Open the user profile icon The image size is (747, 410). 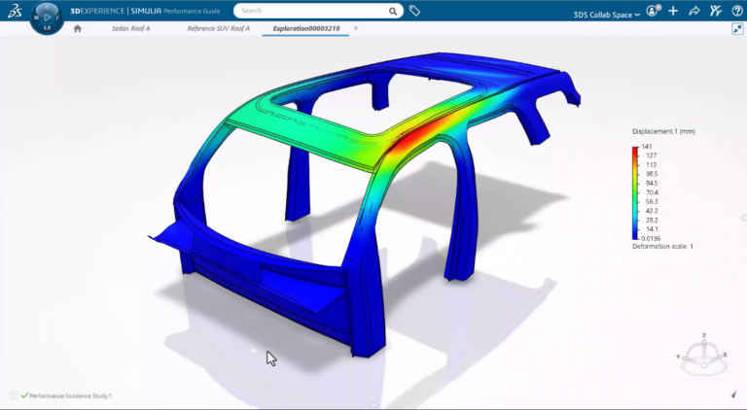(653, 11)
